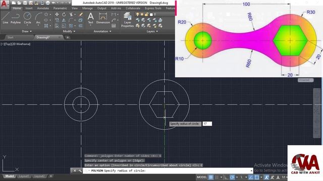Open the Circle tool dropdown arrow
This screenshot has height=181, width=323.
27,25
